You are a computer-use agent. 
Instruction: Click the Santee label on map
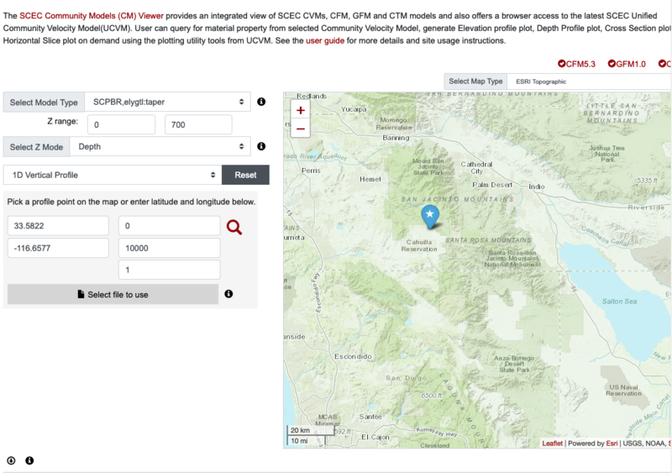[x=370, y=417]
